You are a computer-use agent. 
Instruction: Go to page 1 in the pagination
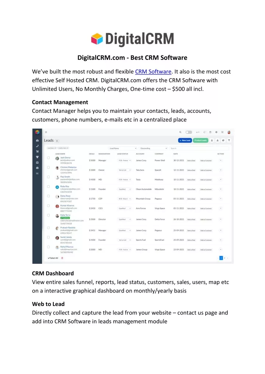(221, 258)
